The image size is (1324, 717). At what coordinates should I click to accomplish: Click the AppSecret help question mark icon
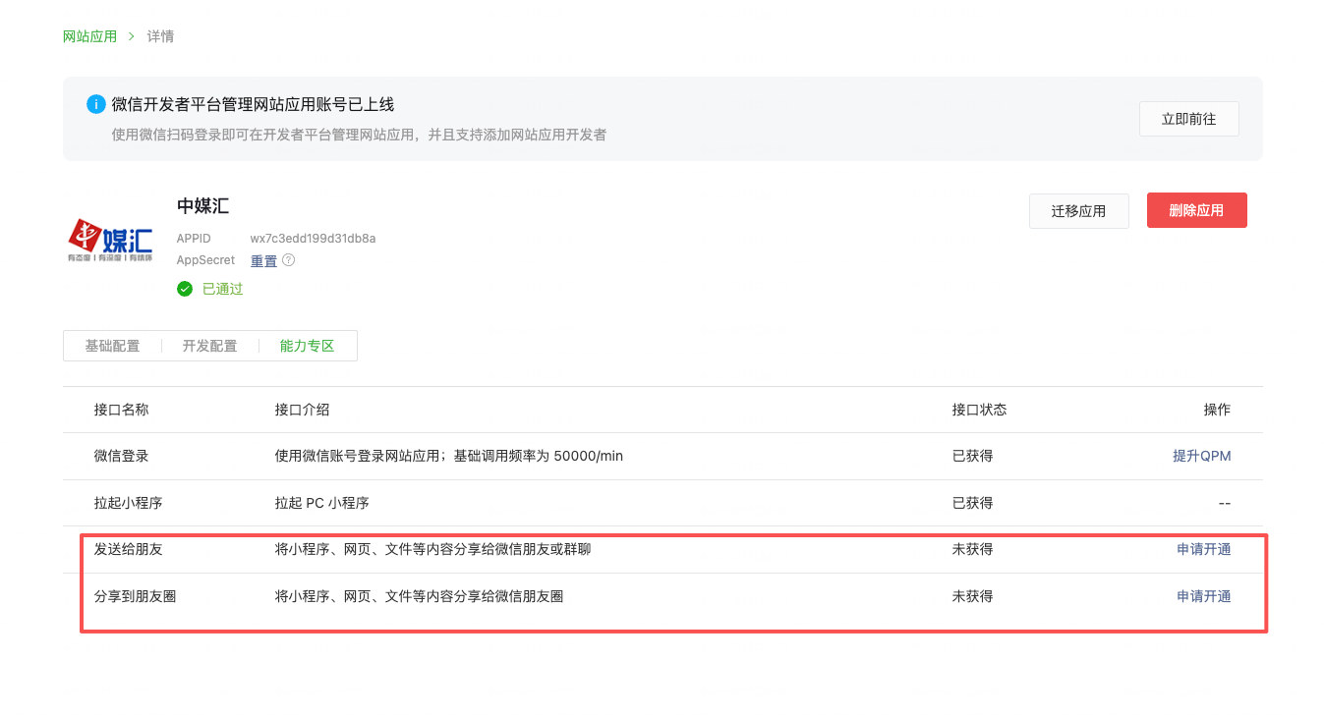tap(288, 260)
